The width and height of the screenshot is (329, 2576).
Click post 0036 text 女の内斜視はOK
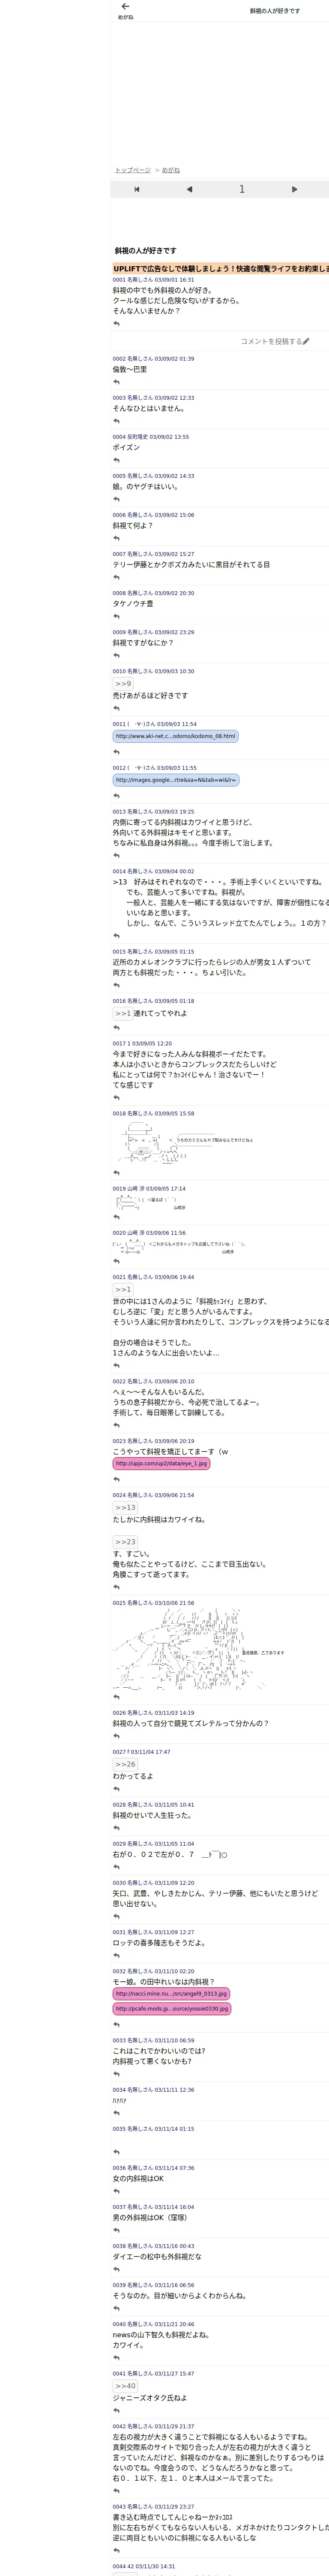pyautogui.click(x=138, y=2179)
